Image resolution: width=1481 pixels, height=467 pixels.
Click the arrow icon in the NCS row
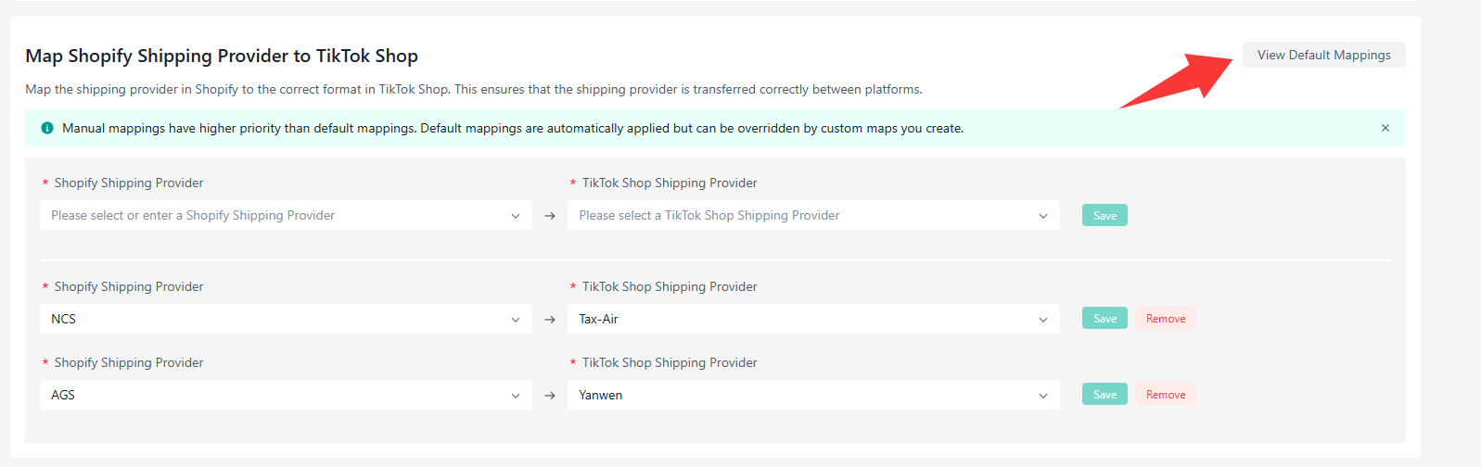pos(550,320)
